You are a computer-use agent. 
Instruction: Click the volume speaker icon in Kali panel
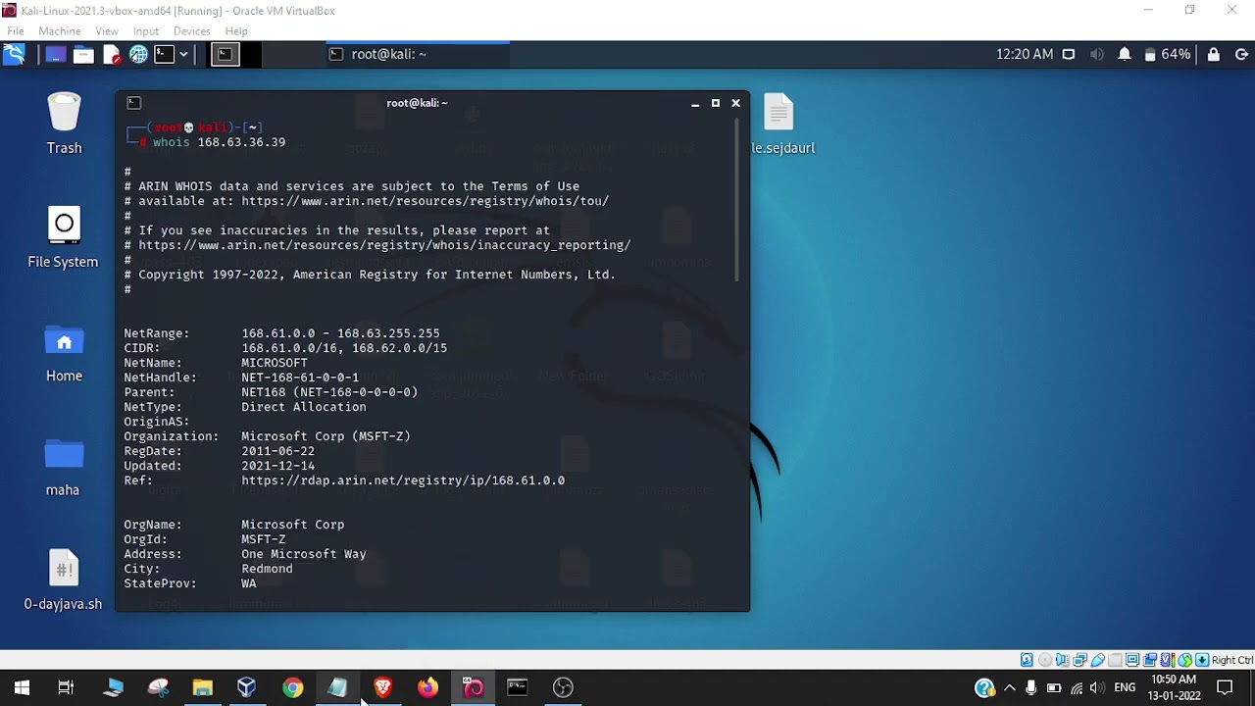pos(1097,55)
